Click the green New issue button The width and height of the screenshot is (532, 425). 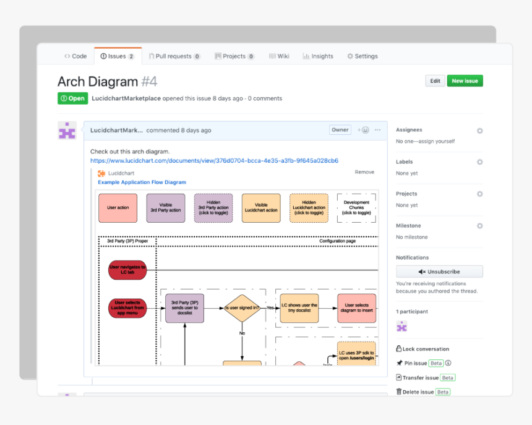click(x=465, y=80)
